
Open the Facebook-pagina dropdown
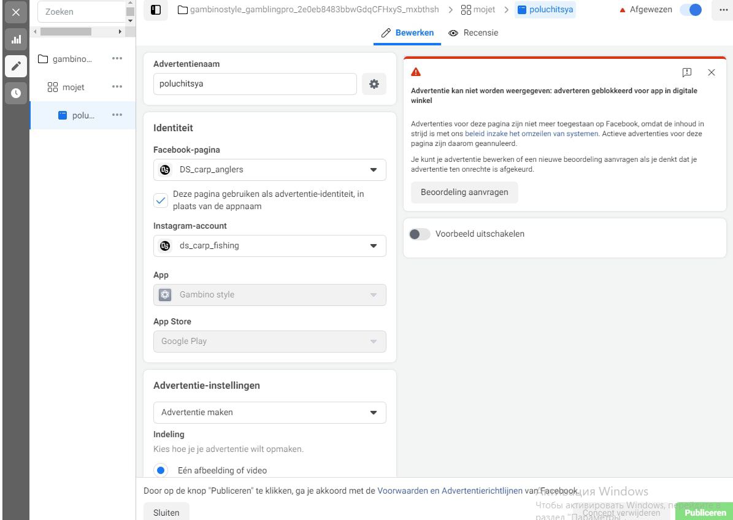270,170
